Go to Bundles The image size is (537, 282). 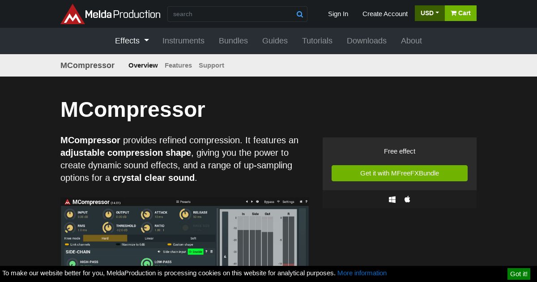tap(233, 41)
